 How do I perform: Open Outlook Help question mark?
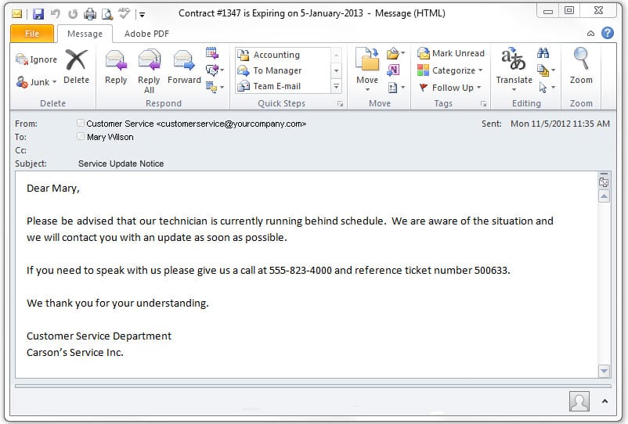(x=607, y=33)
